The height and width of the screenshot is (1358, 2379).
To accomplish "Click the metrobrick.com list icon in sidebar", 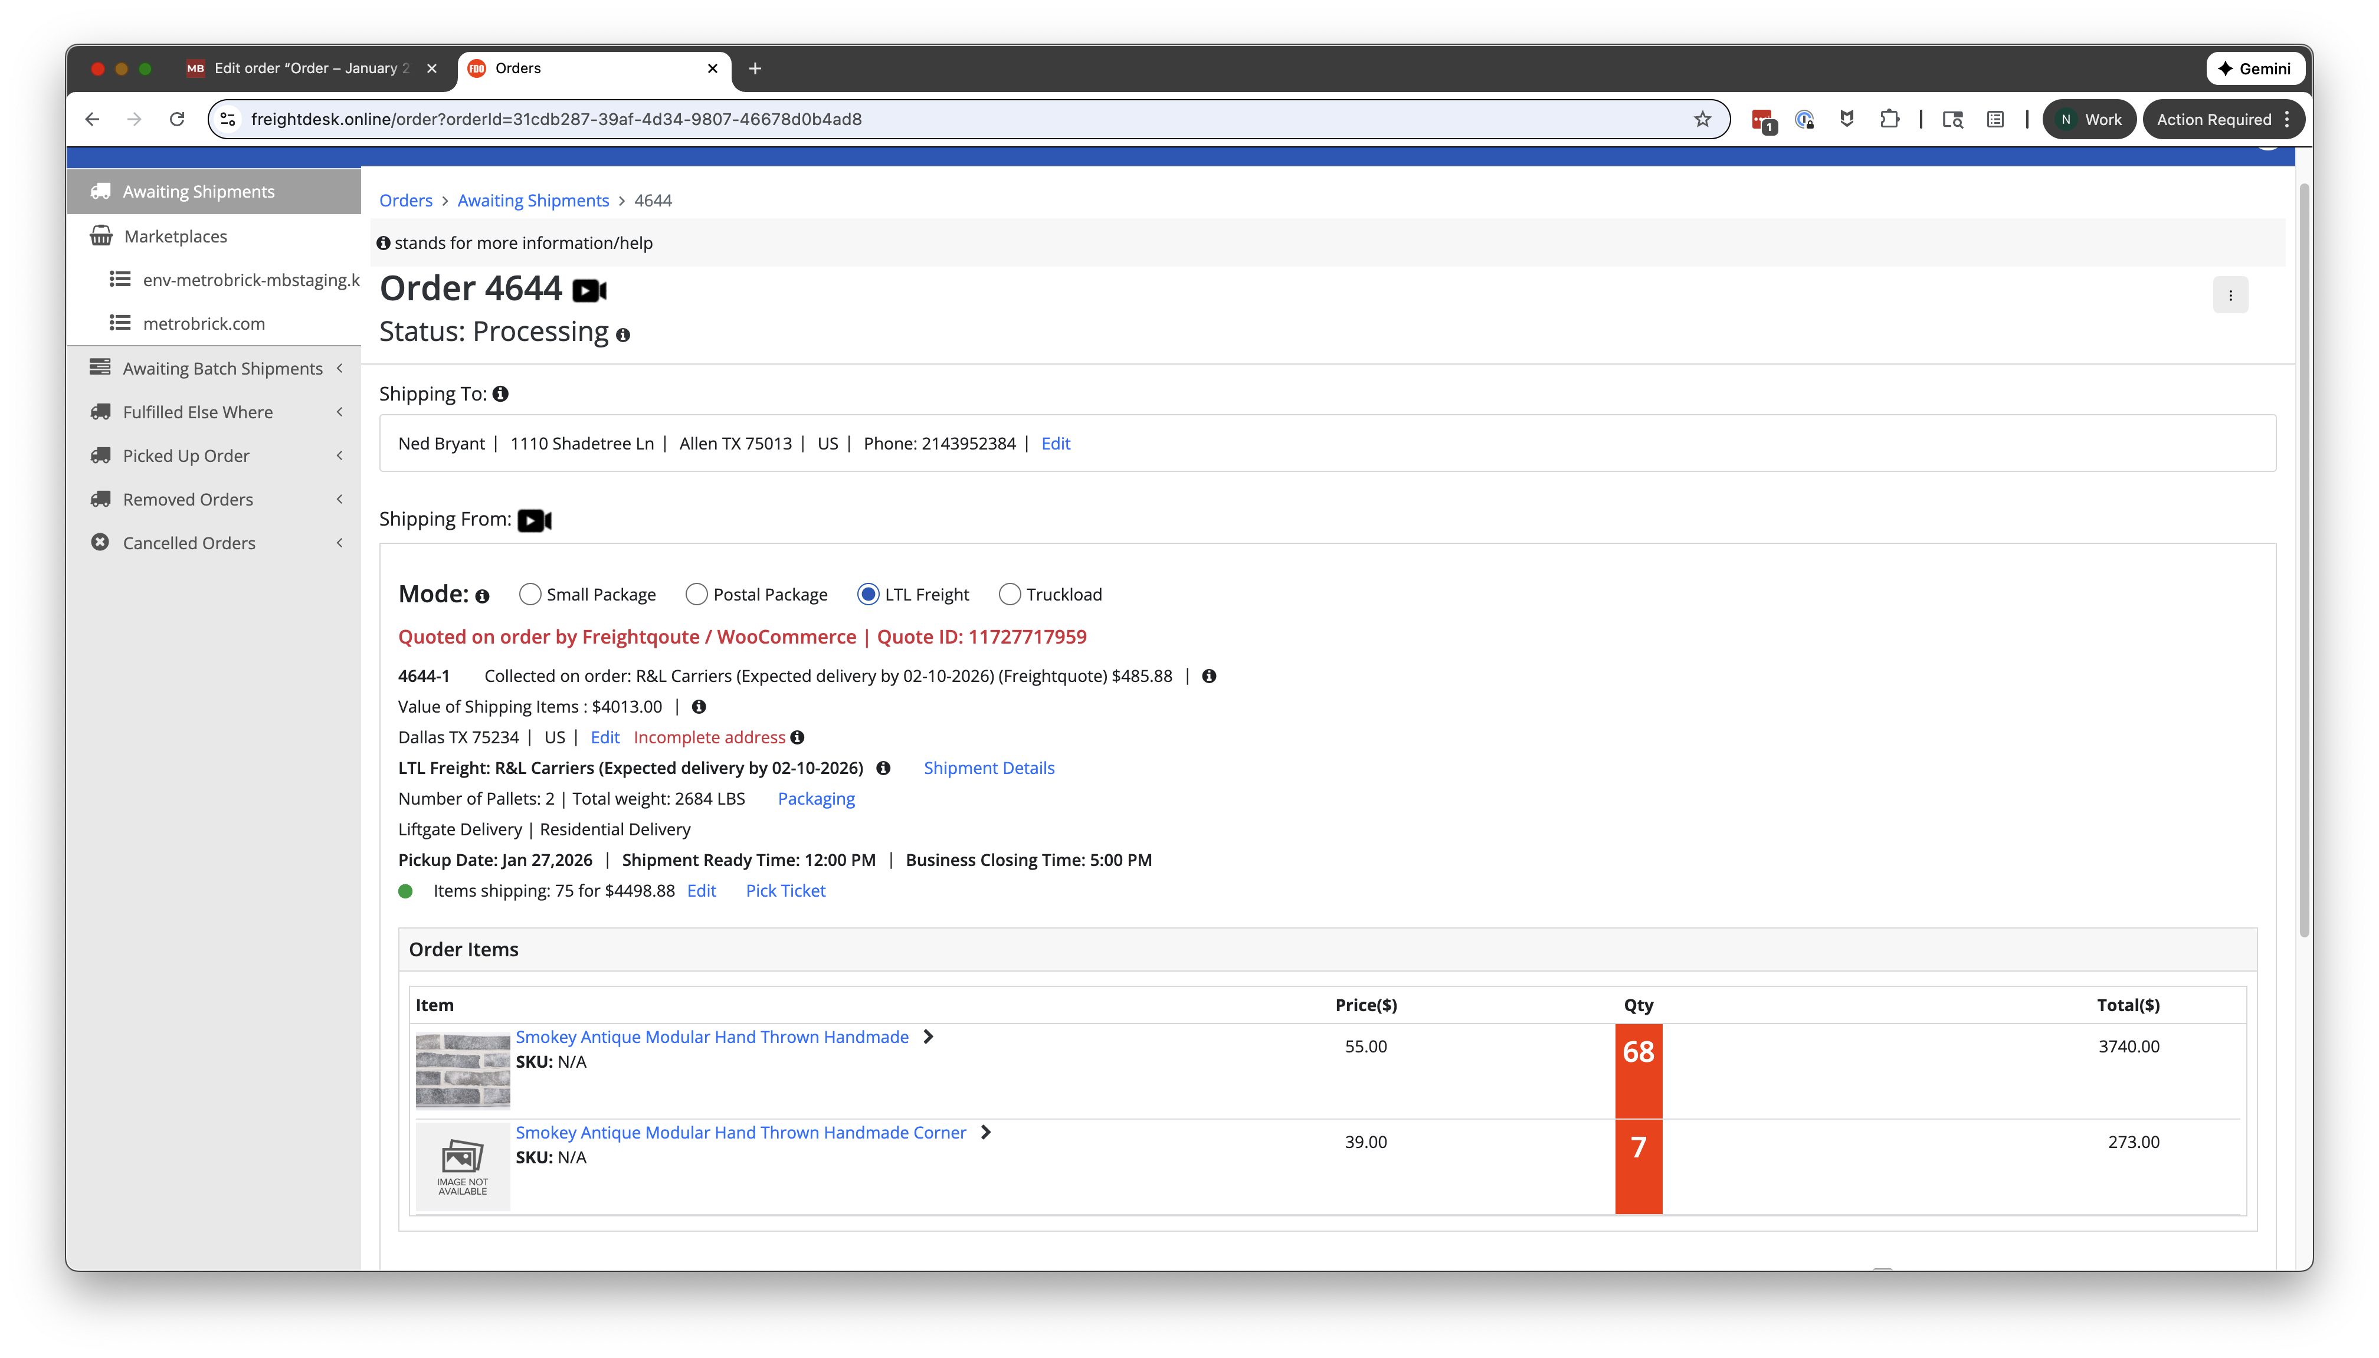I will (x=120, y=323).
